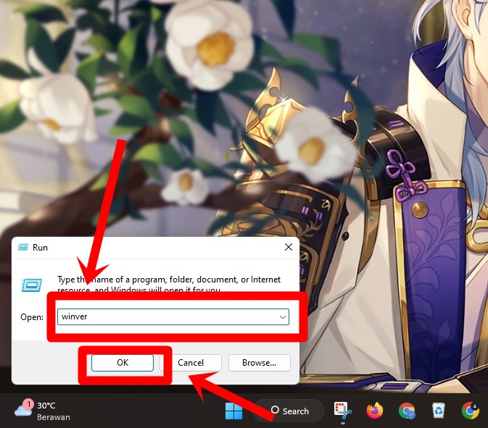Open the Recycle Bin taskbar icon

point(439,411)
